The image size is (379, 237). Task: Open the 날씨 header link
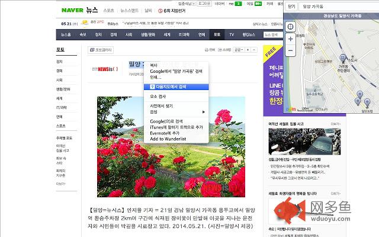point(148,11)
